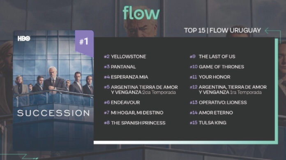
Task: Open Argentina Tierra de Amor 2da Temporada
Action: point(141,90)
